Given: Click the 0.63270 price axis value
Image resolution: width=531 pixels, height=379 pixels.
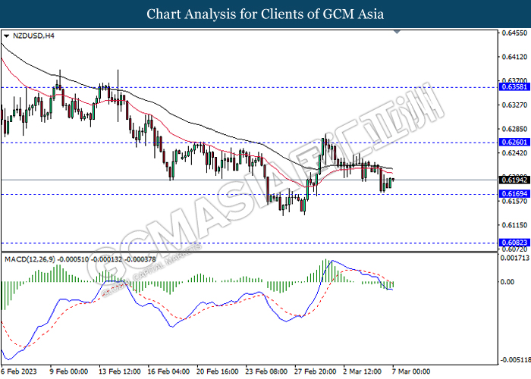Looking at the screenshot, I should click(x=514, y=105).
